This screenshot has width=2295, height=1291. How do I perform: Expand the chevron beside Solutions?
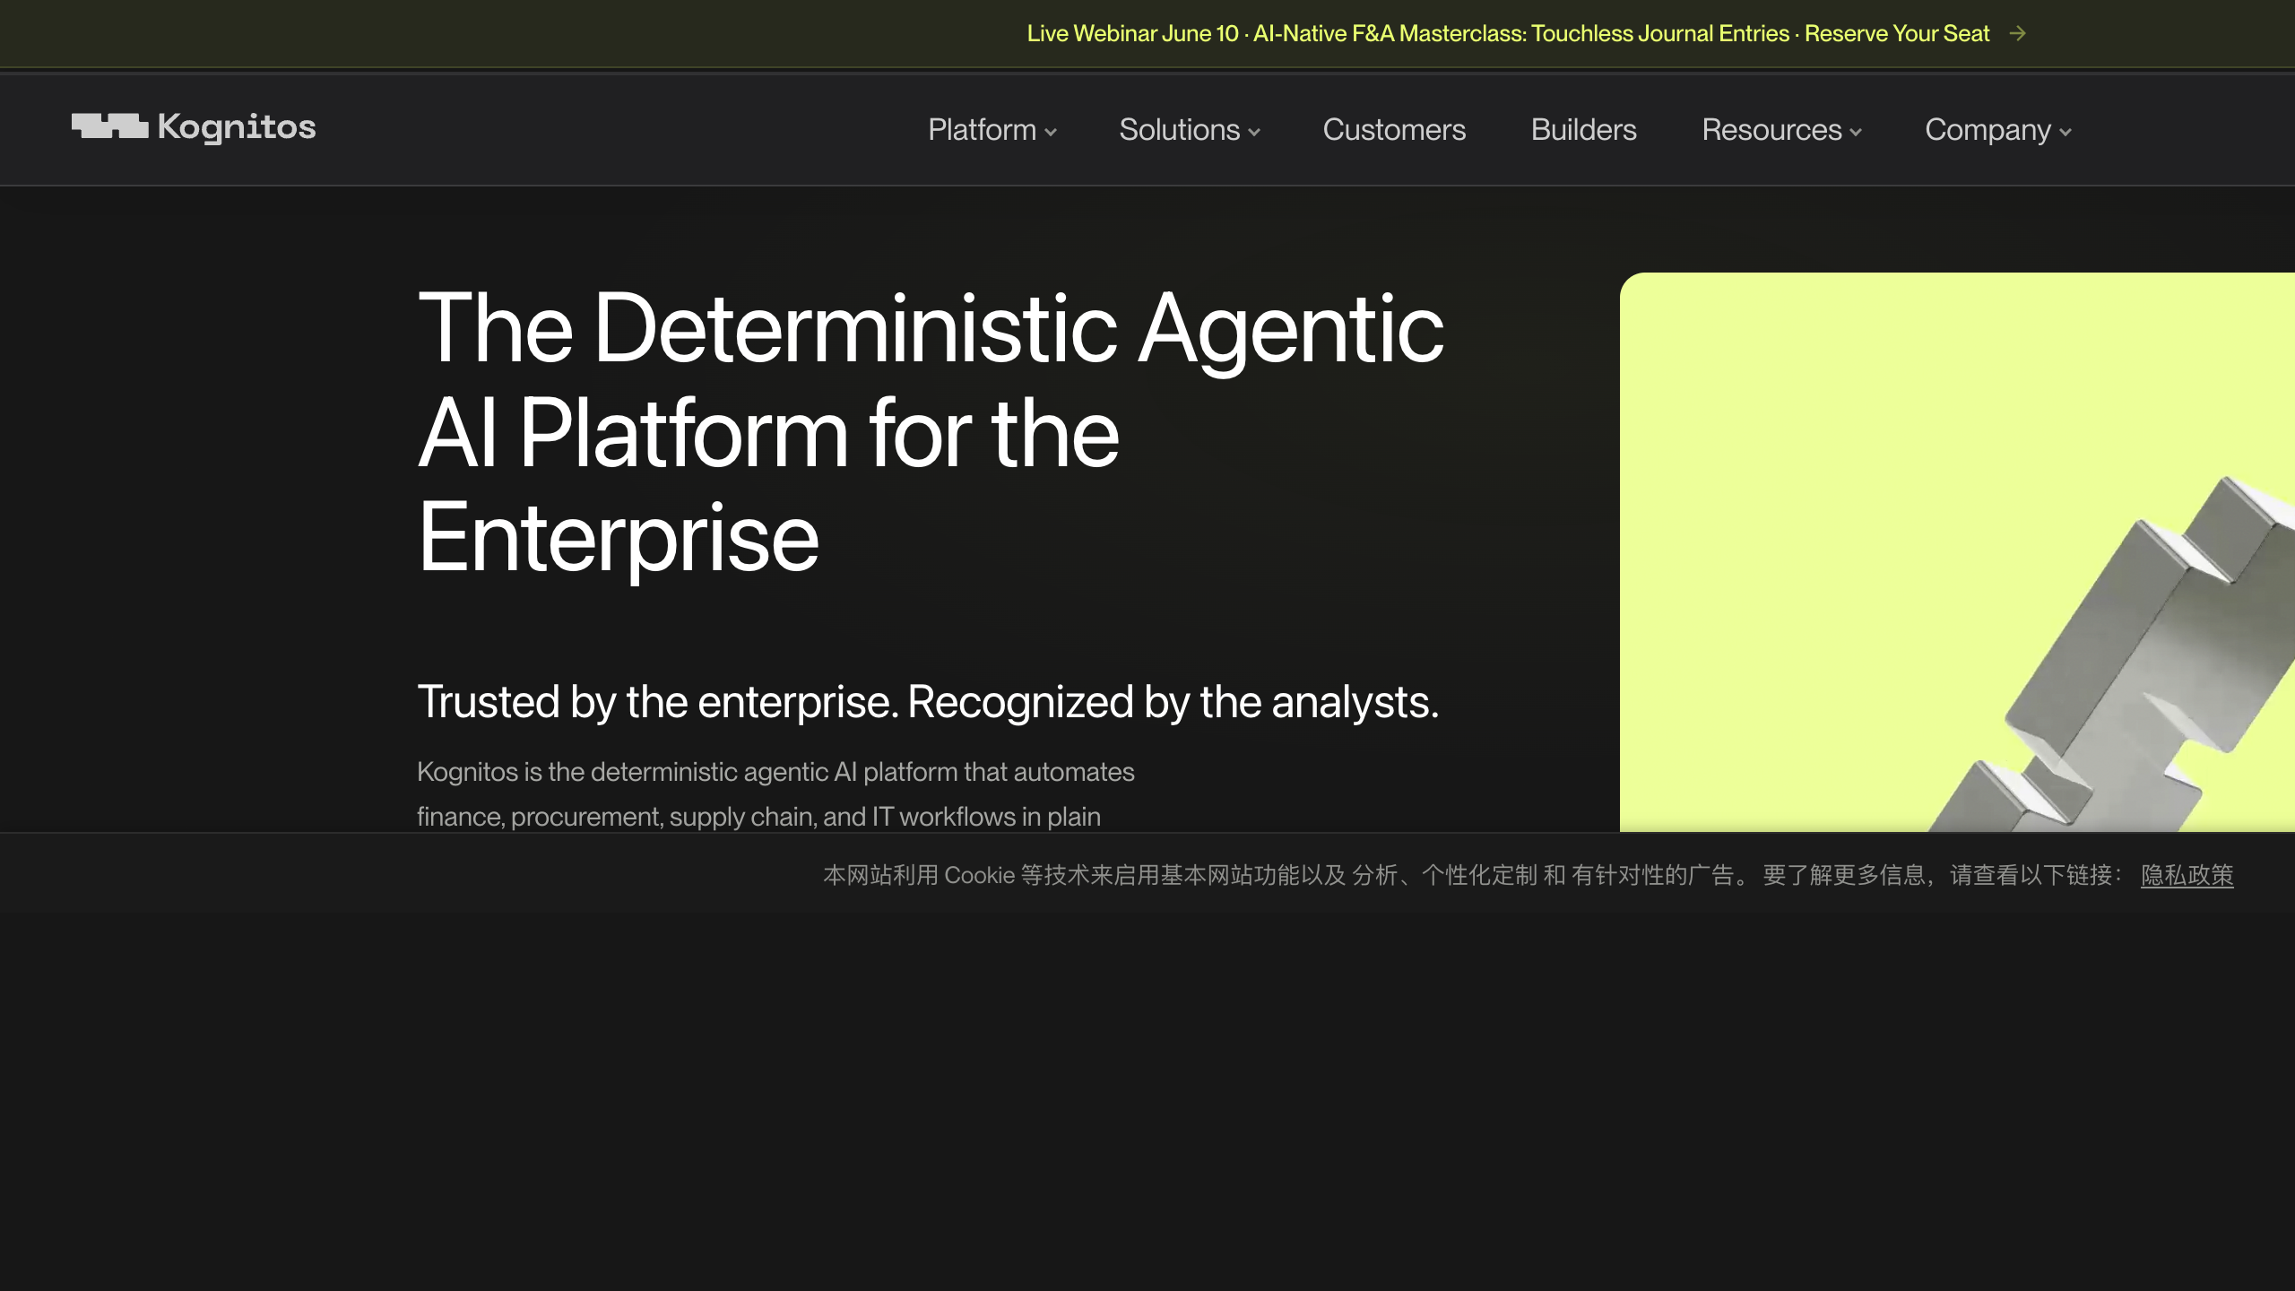point(1253,133)
